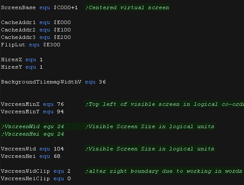The height and width of the screenshot is (185, 244).
Task: Click the BackgroundTilemapWidthV label
Action: [41, 82]
